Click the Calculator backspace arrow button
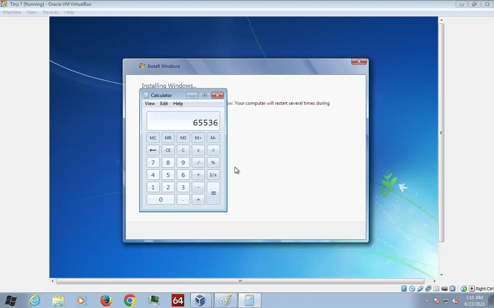The width and height of the screenshot is (494, 308). click(x=153, y=150)
